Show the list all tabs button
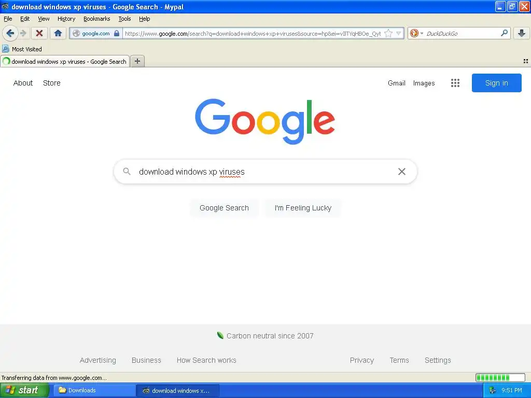The height and width of the screenshot is (398, 531). tap(526, 61)
